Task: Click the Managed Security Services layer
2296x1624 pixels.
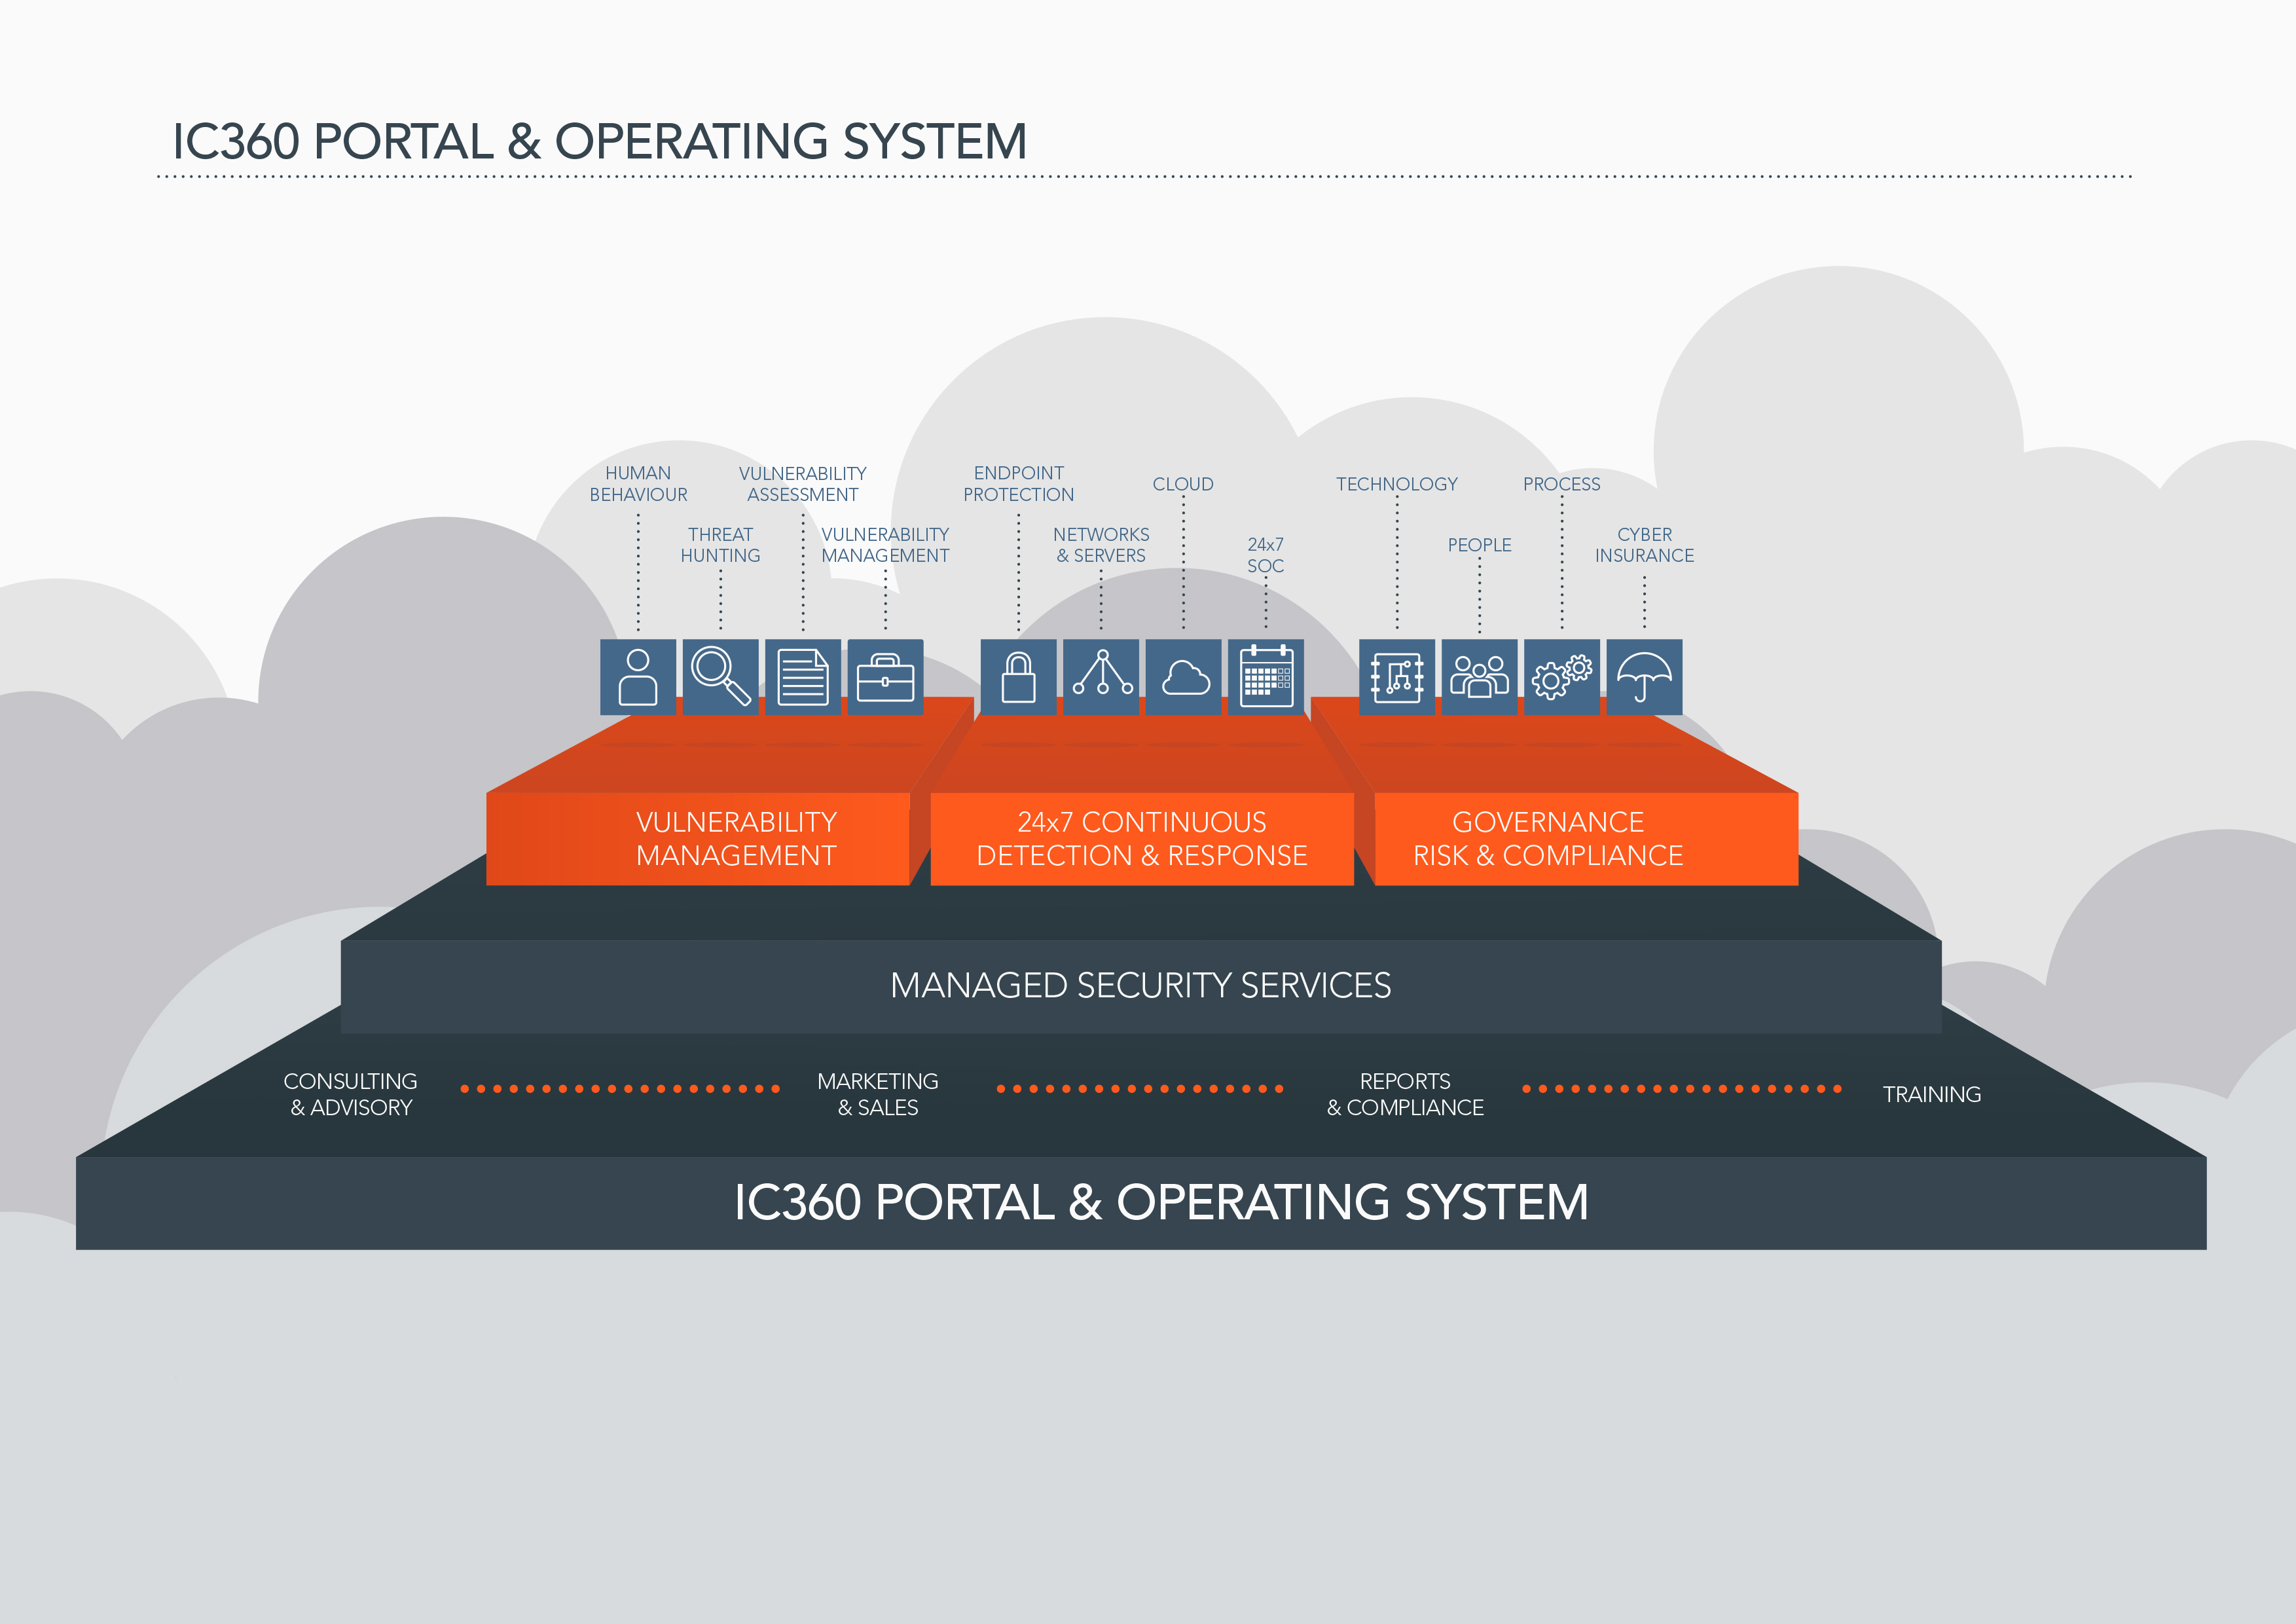Action: (x=1141, y=986)
